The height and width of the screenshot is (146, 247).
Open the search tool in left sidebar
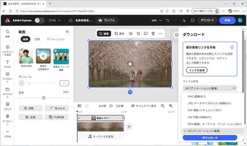point(7,33)
